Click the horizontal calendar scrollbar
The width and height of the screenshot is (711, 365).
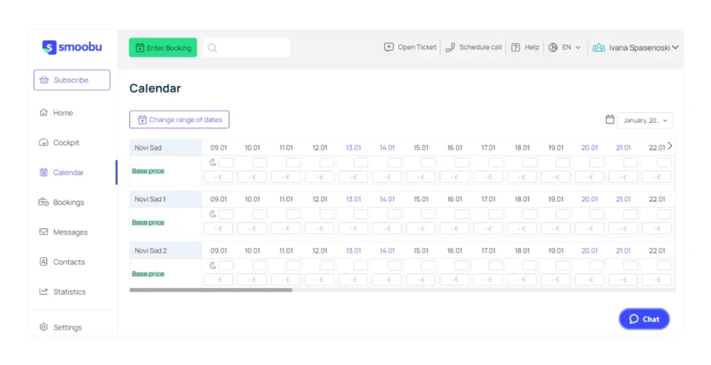coord(211,290)
